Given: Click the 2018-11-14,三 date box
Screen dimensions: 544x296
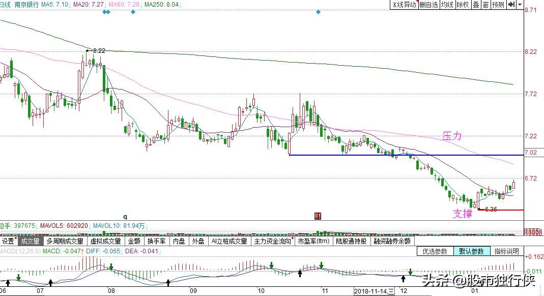Looking at the screenshot, I should [x=374, y=291].
